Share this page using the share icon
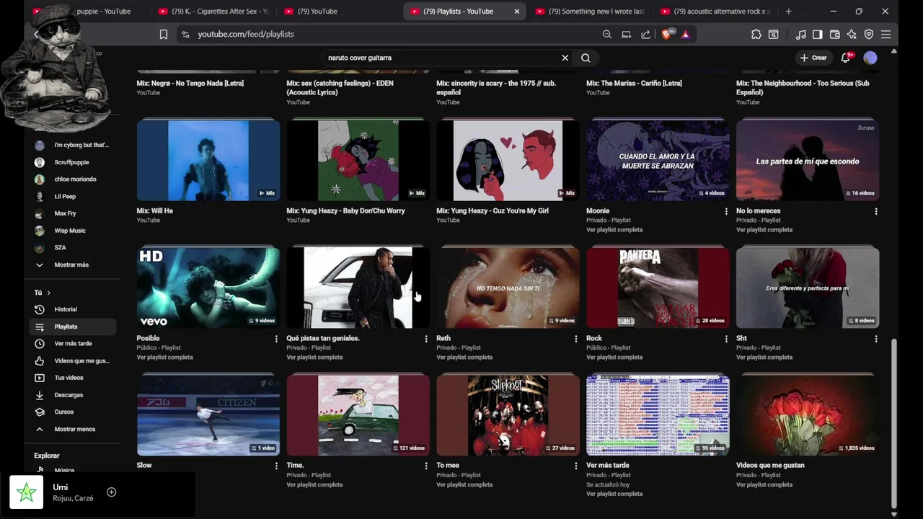The width and height of the screenshot is (923, 519). click(x=645, y=34)
